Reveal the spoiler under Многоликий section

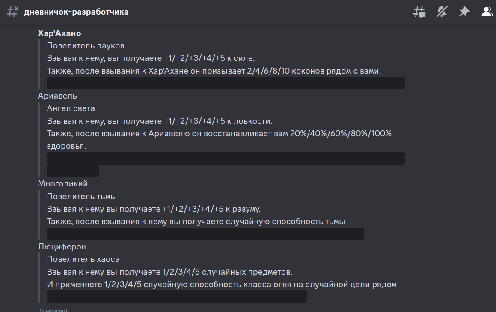205,234
